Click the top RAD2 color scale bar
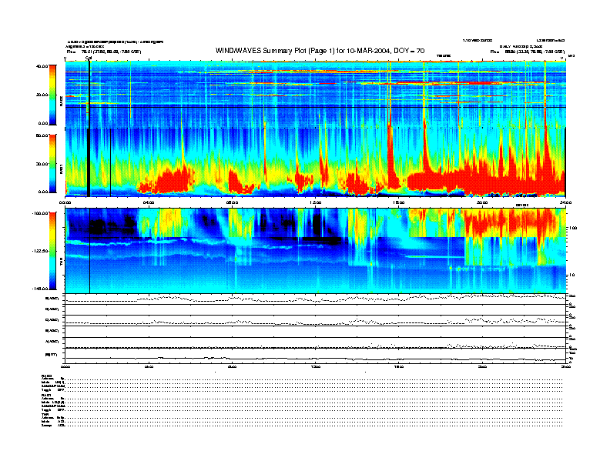The width and height of the screenshot is (610, 471). point(52,94)
